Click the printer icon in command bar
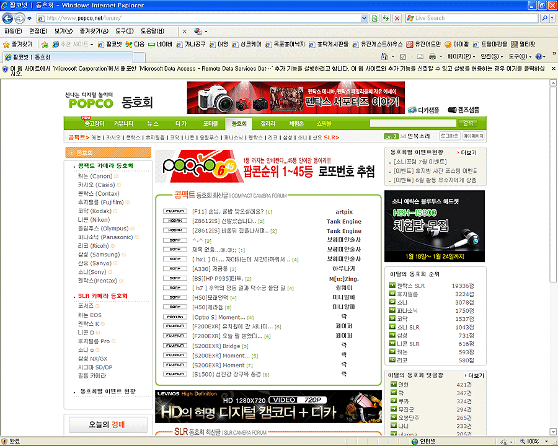Screen dimensions: 558x446 pos(432,56)
